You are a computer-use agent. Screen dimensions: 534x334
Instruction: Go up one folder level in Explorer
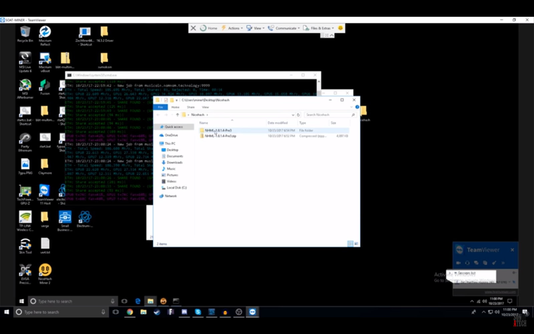[x=178, y=115]
